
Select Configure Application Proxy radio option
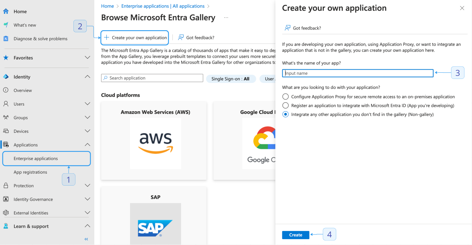click(285, 97)
